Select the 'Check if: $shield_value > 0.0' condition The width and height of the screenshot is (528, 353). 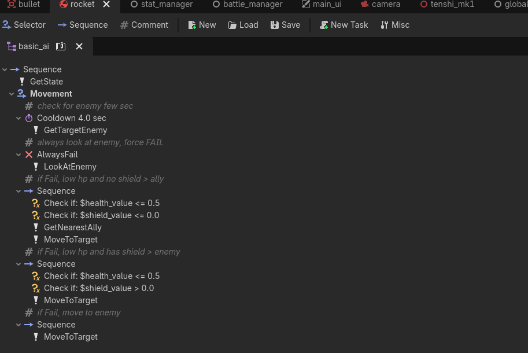101,288
